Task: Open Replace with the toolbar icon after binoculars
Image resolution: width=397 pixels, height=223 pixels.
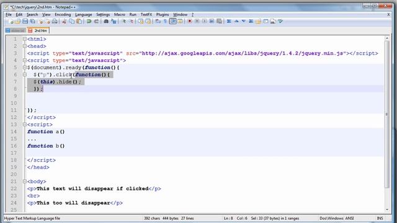Action: click(114, 22)
